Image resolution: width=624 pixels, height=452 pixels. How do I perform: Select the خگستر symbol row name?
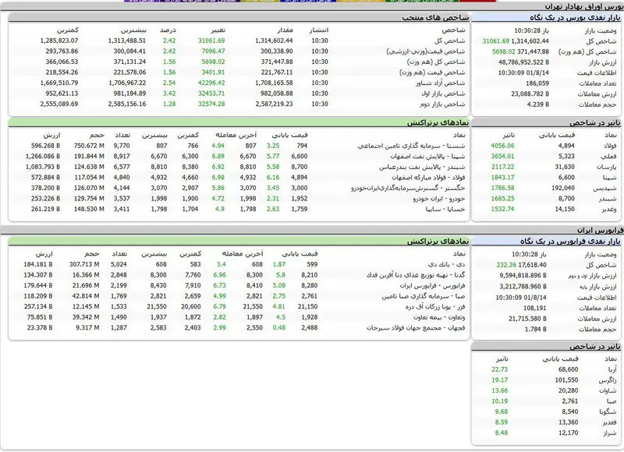pos(408,188)
